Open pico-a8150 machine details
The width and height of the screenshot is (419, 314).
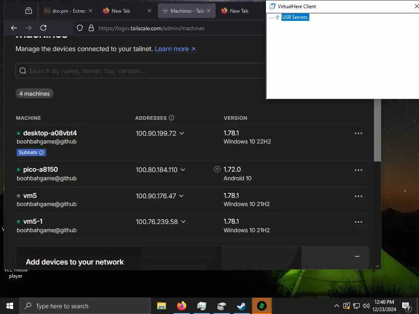pos(41,169)
